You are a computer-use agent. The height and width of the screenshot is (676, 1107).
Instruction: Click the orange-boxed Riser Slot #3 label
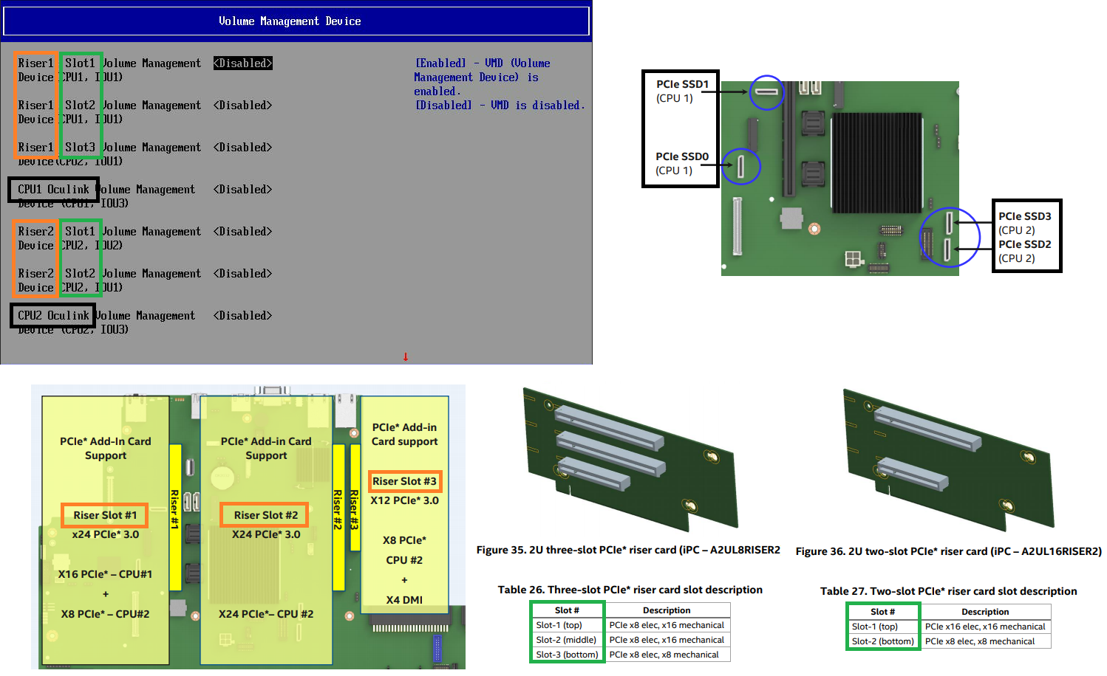(x=404, y=481)
